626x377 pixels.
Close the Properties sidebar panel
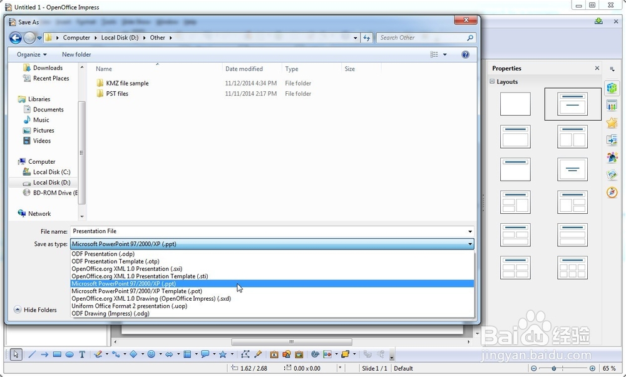pos(597,68)
